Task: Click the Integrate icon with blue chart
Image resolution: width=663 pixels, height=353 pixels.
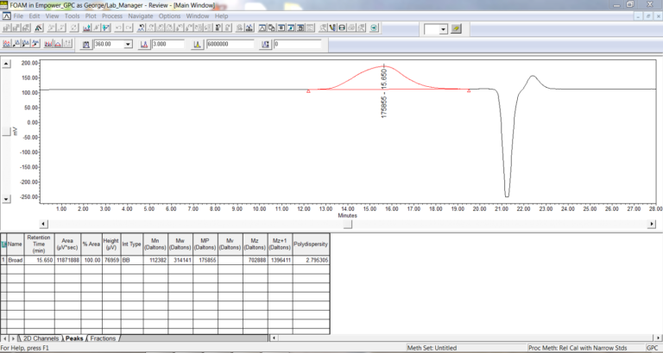Action: pyautogui.click(x=86, y=28)
